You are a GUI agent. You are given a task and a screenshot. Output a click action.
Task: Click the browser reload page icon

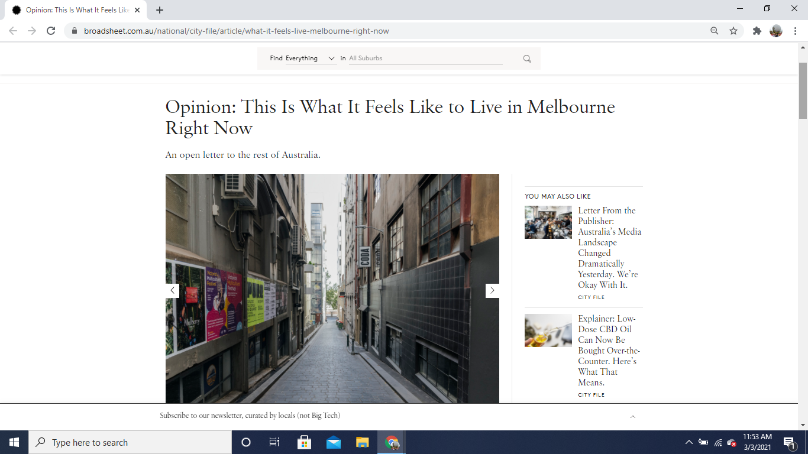click(51, 31)
